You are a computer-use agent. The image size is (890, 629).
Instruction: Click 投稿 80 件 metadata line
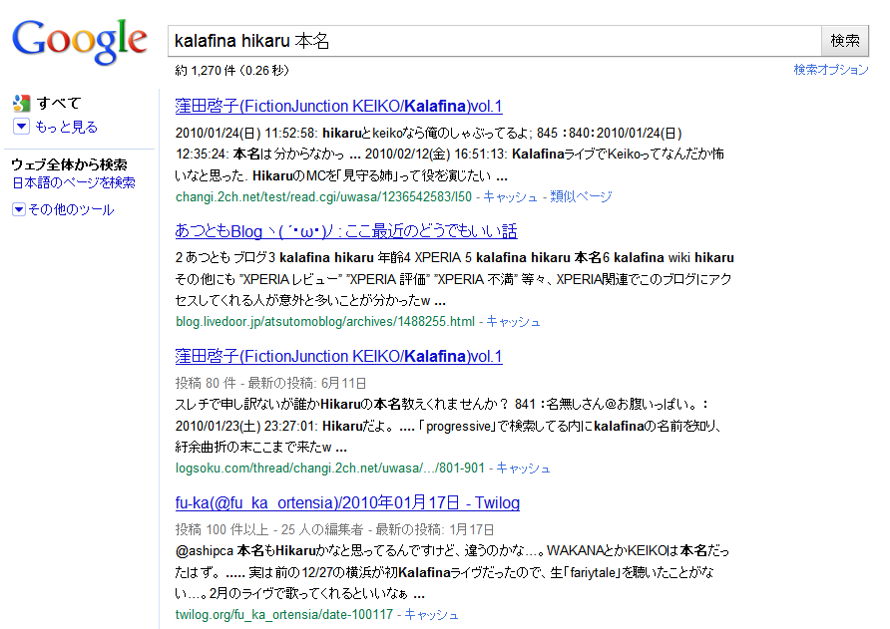[270, 383]
